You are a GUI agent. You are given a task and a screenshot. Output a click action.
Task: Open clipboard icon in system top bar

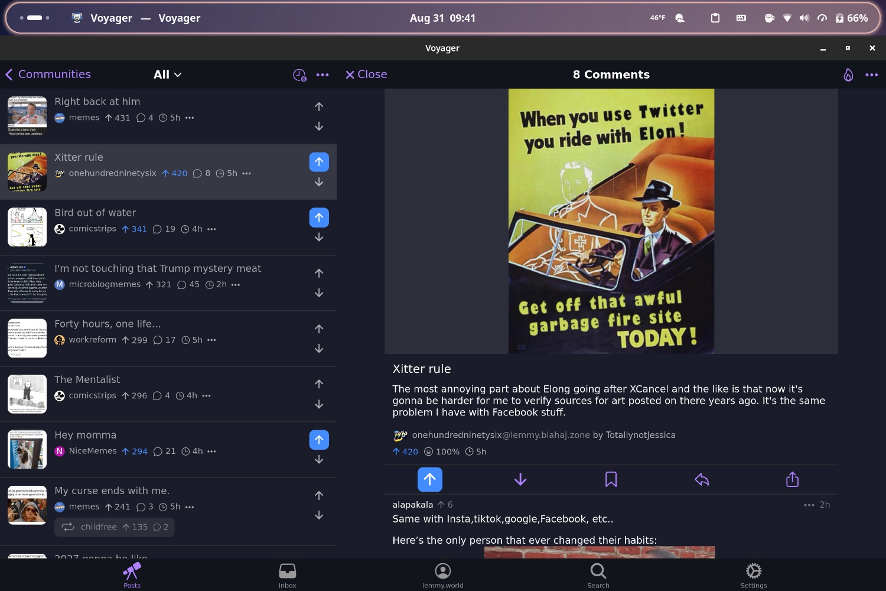coord(715,18)
